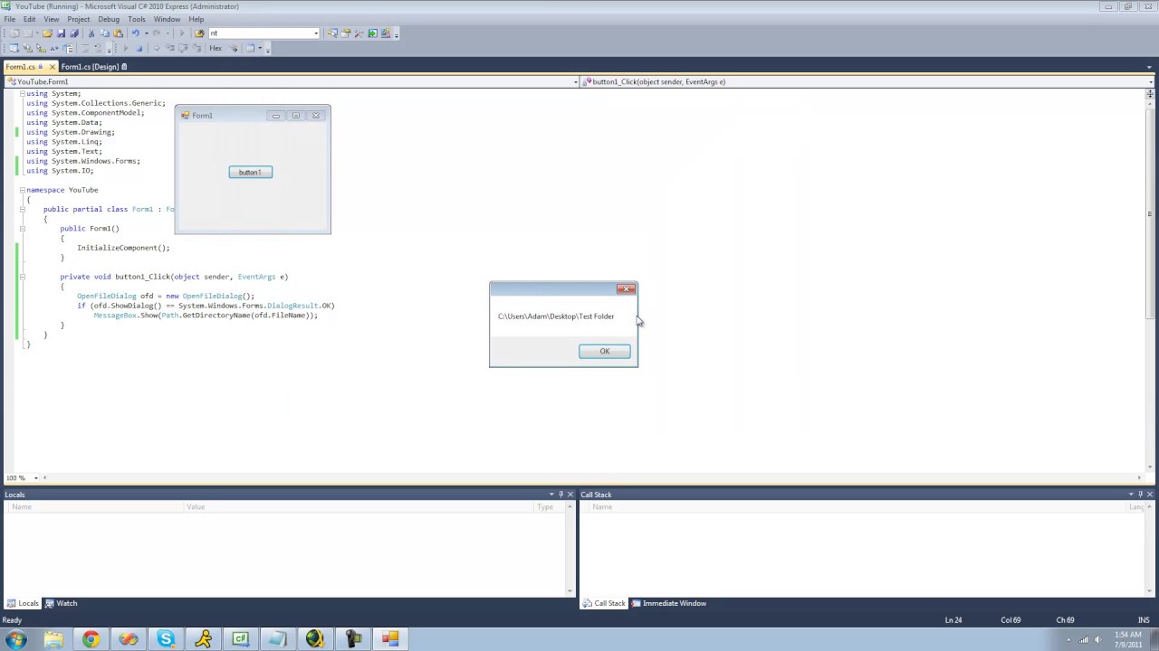Click the Save toolbar icon
This screenshot has width=1159, height=651.
[x=61, y=33]
